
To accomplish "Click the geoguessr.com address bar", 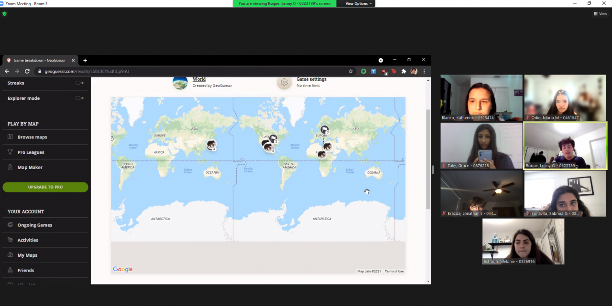I will pyautogui.click(x=196, y=71).
